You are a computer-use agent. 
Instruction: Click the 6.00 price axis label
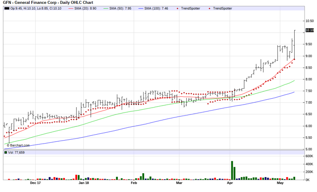point(310,126)
